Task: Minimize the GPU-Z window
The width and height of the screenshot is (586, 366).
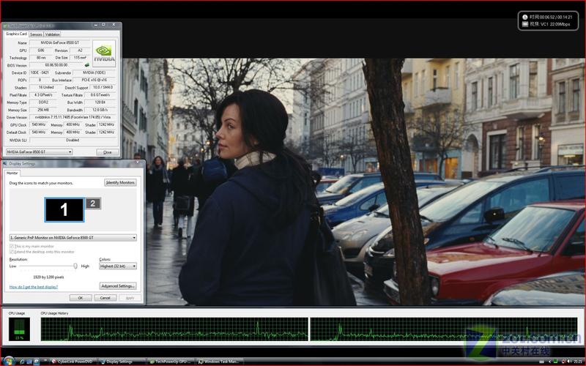Action: (96, 25)
